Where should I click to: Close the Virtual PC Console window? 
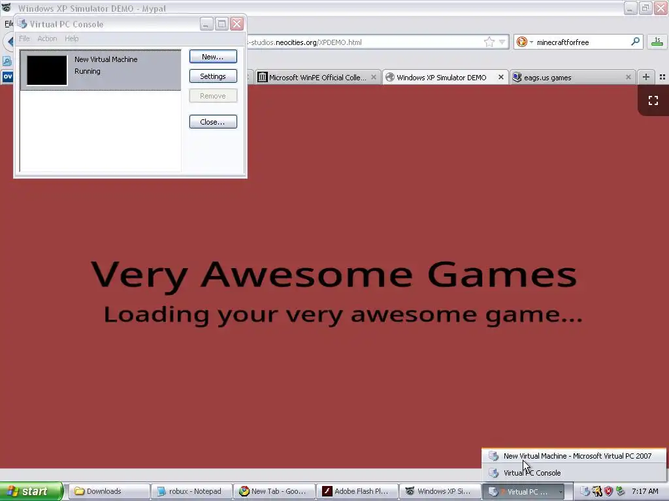pos(237,24)
